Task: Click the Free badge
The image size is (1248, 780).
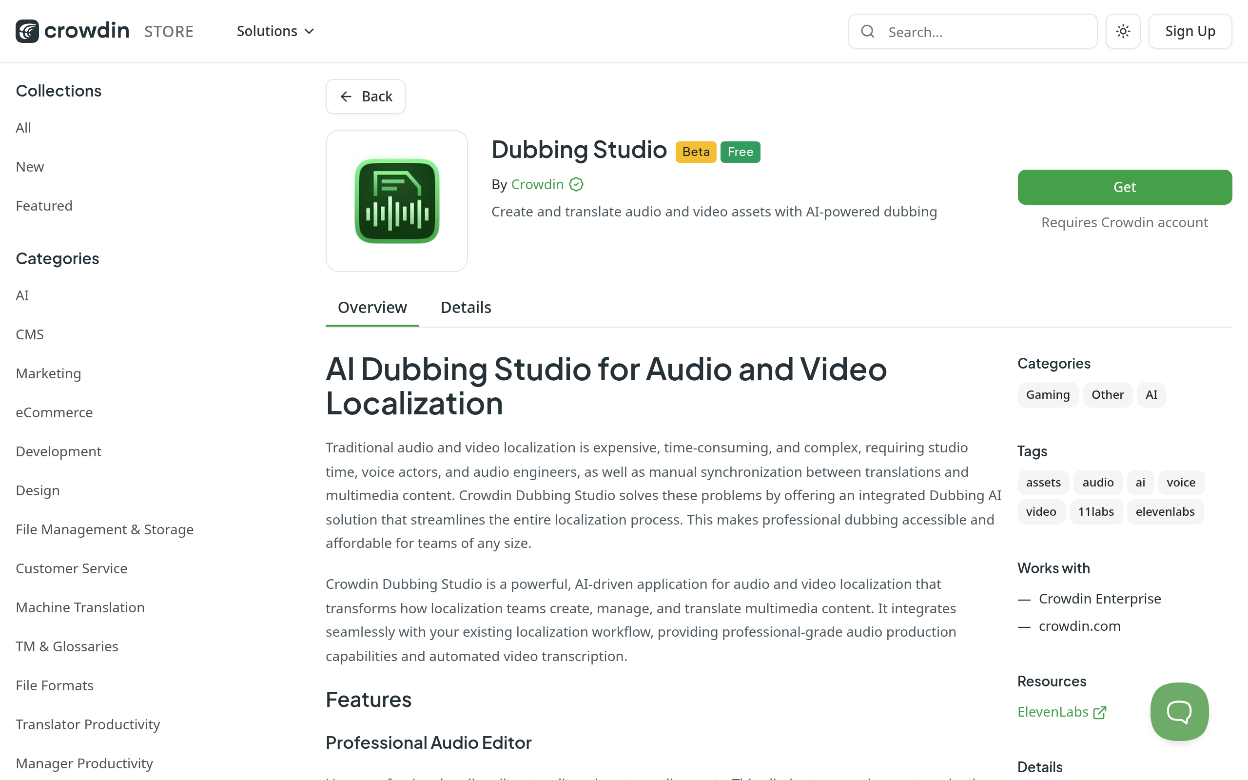Action: tap(740, 152)
